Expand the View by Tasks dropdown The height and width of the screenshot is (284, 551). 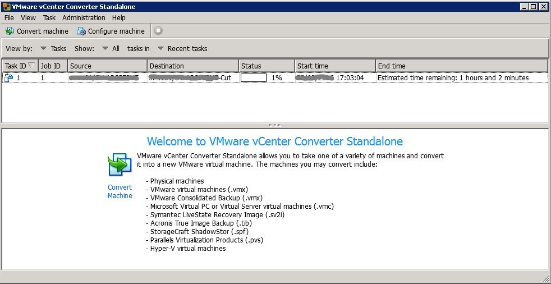pyautogui.click(x=53, y=49)
